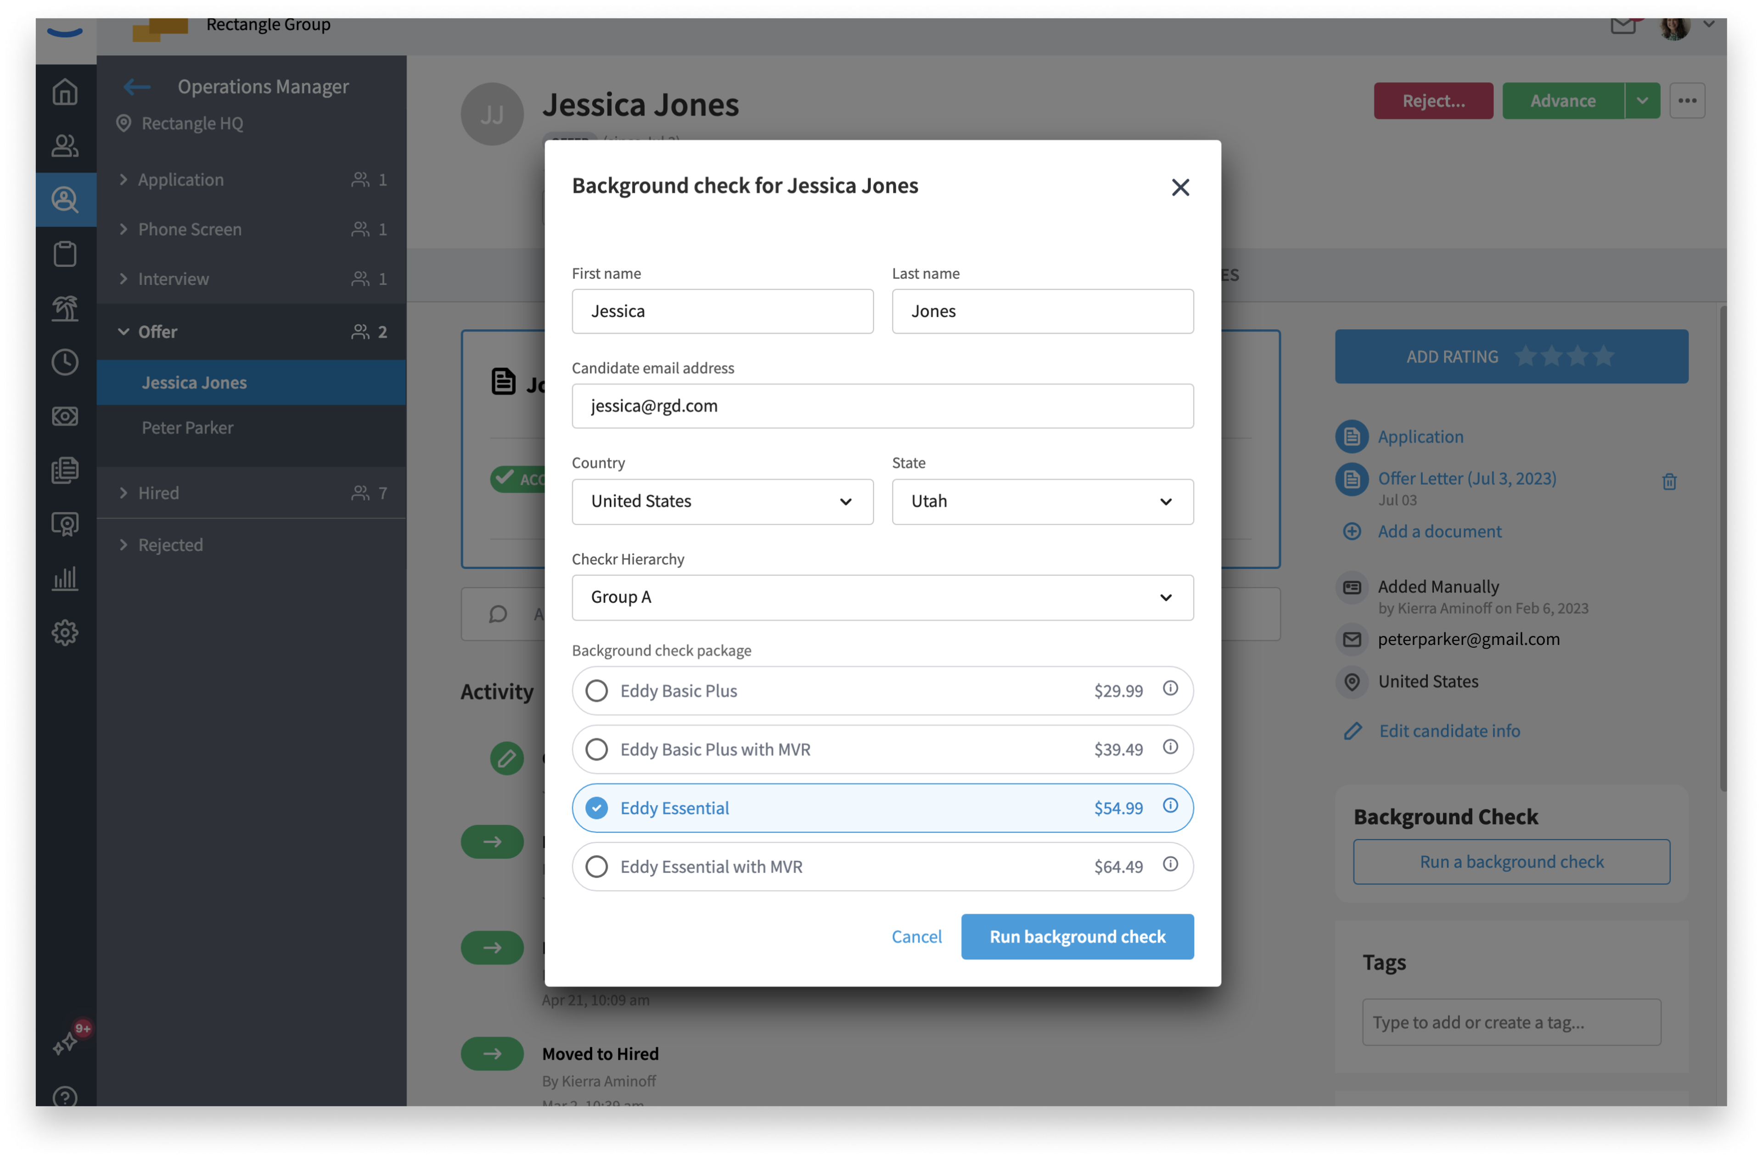Click the Advance button
The image size is (1763, 1160).
pyautogui.click(x=1563, y=101)
